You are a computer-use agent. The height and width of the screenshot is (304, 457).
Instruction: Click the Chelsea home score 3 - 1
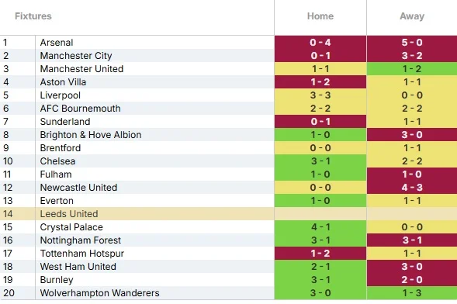[x=320, y=161]
